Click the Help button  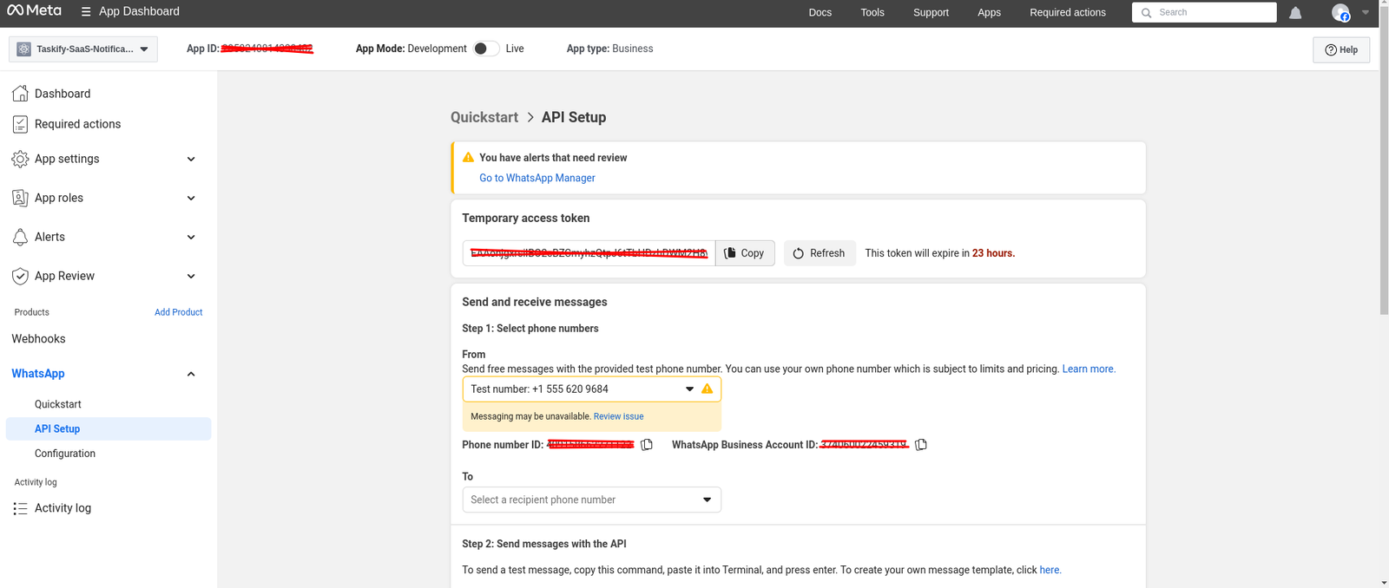1340,50
